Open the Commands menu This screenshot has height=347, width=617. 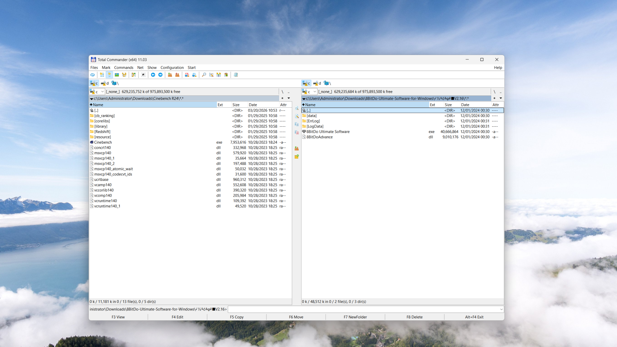pyautogui.click(x=124, y=67)
